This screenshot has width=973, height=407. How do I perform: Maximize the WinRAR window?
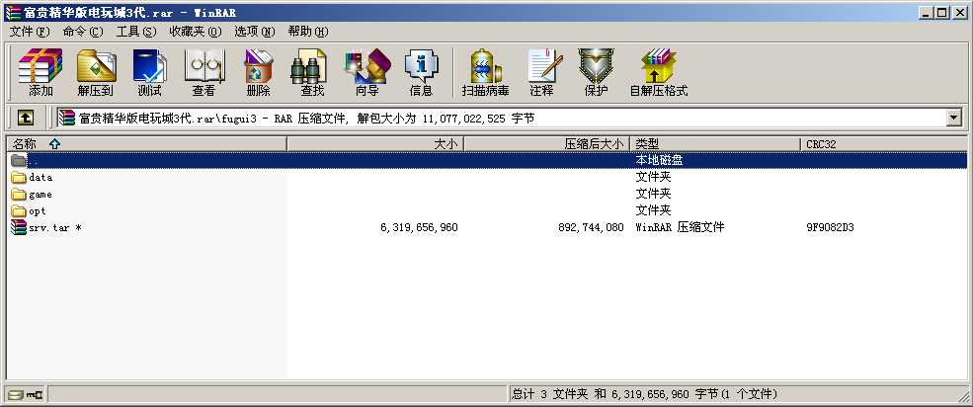942,12
